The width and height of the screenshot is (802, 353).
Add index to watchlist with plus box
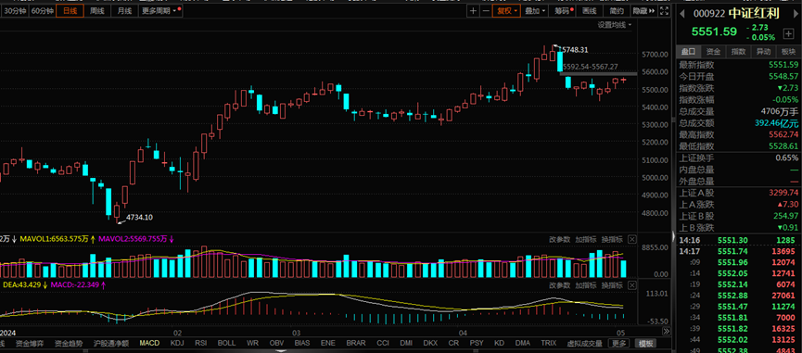(788, 33)
